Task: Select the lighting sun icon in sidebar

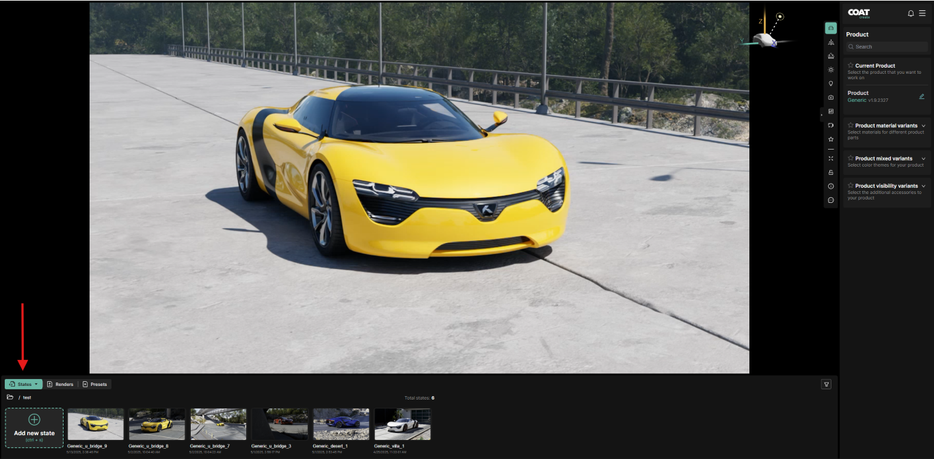Action: coord(831,70)
